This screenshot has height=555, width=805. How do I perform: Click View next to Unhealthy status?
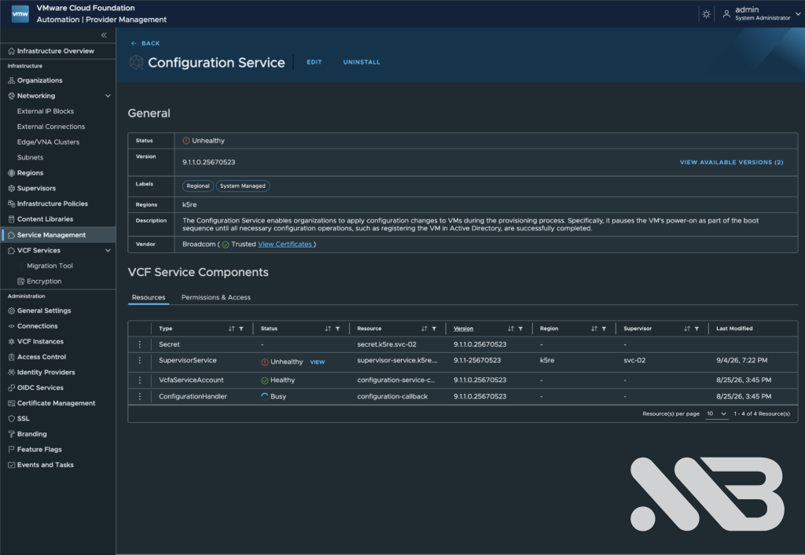tap(318, 362)
